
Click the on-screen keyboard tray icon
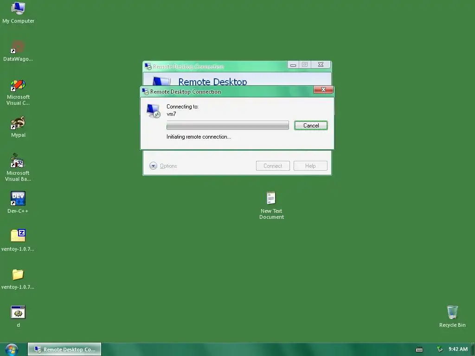click(419, 350)
